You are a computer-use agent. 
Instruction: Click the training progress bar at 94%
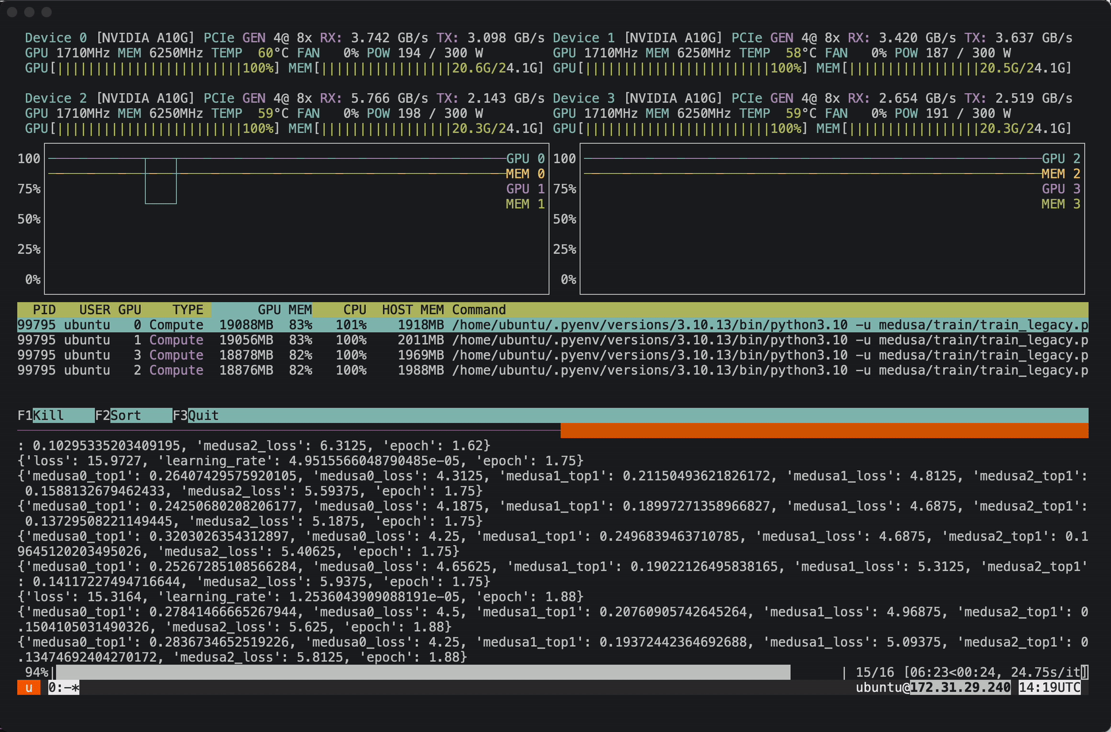pos(423,672)
